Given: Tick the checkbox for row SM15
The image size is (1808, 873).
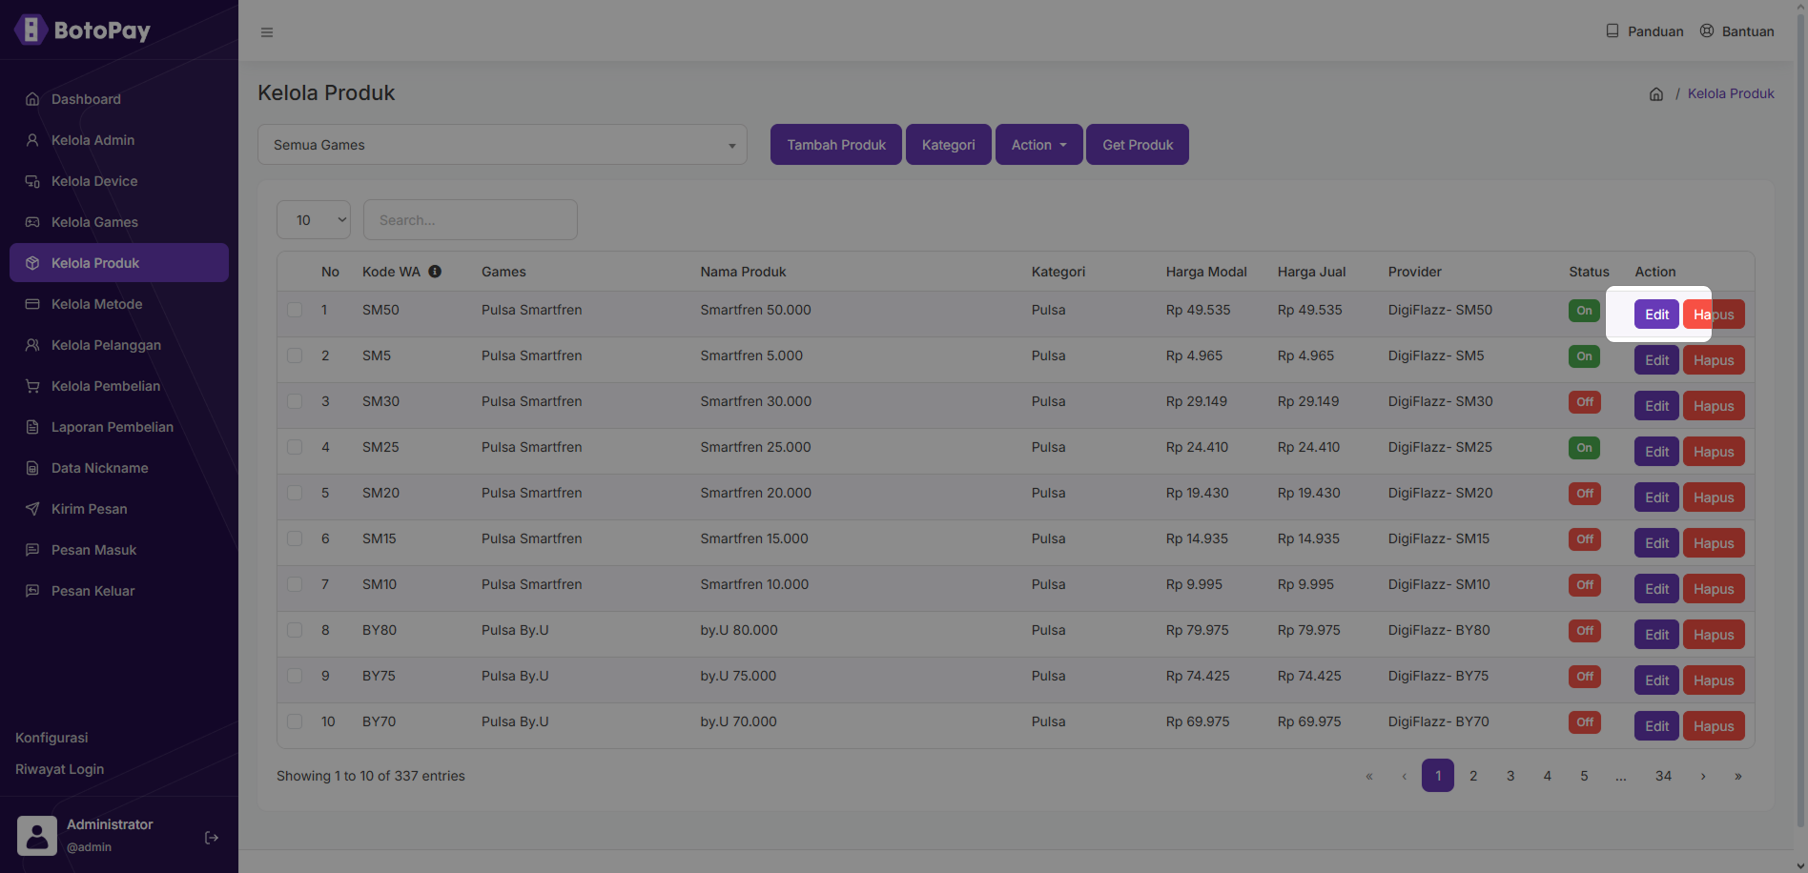Looking at the screenshot, I should (x=295, y=538).
